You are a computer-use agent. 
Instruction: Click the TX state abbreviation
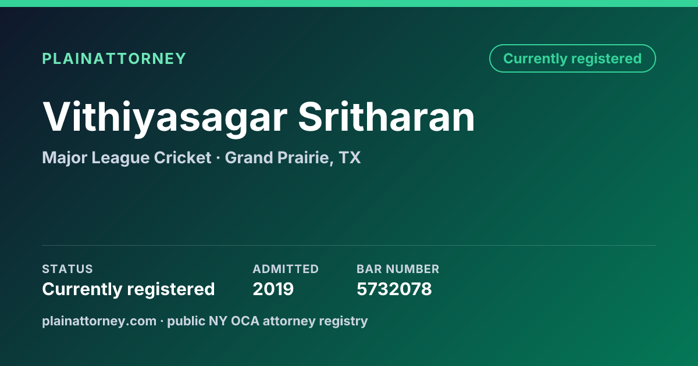point(350,157)
